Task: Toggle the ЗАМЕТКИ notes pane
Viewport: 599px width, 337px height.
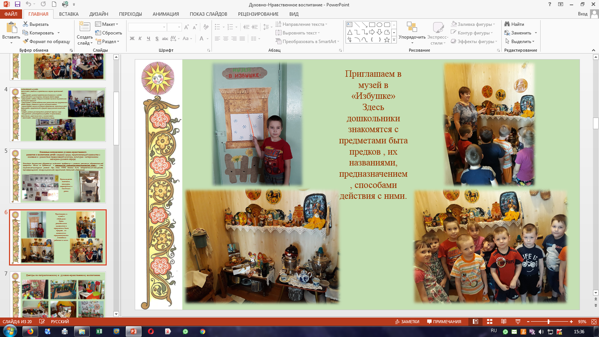Action: (x=407, y=322)
